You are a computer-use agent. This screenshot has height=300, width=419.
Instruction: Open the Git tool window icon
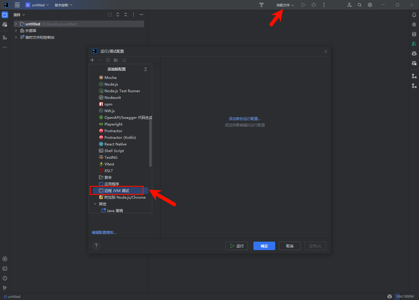coord(5,288)
